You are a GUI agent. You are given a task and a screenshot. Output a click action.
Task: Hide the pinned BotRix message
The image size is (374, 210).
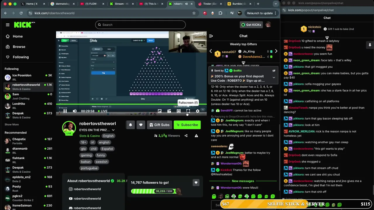(x=274, y=71)
